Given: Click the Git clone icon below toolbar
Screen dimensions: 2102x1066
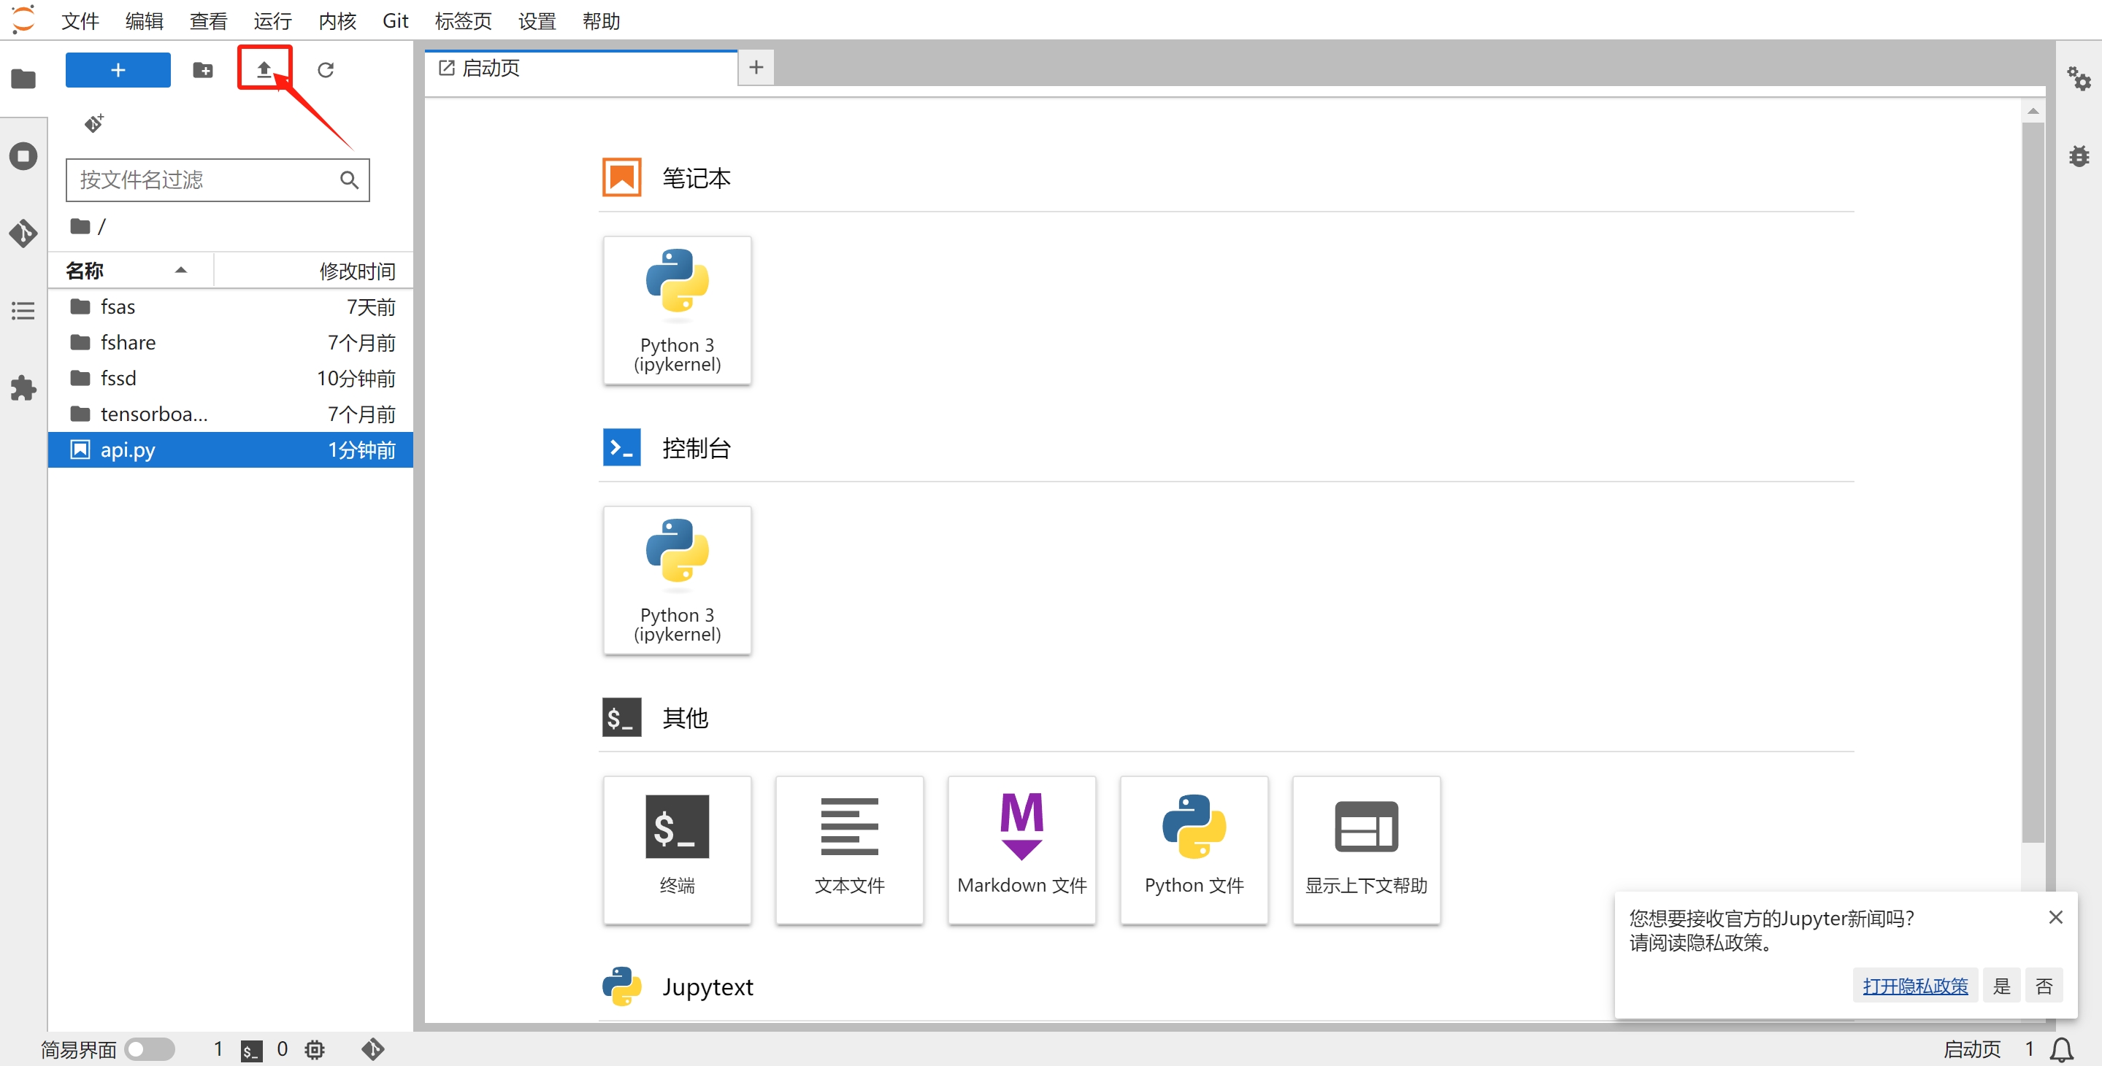Looking at the screenshot, I should 94,123.
